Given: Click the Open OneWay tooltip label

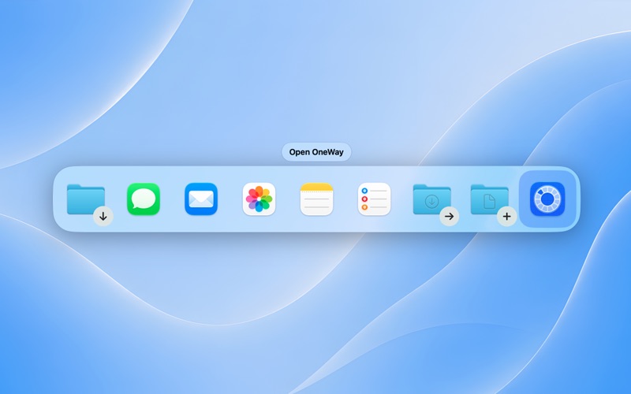Looking at the screenshot, I should [316, 152].
